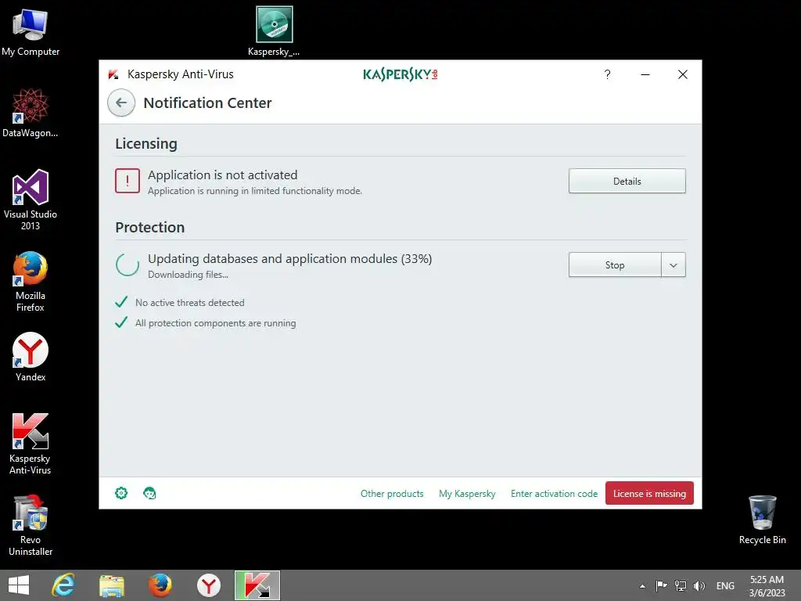Expand the Stop button dropdown arrow

673,265
